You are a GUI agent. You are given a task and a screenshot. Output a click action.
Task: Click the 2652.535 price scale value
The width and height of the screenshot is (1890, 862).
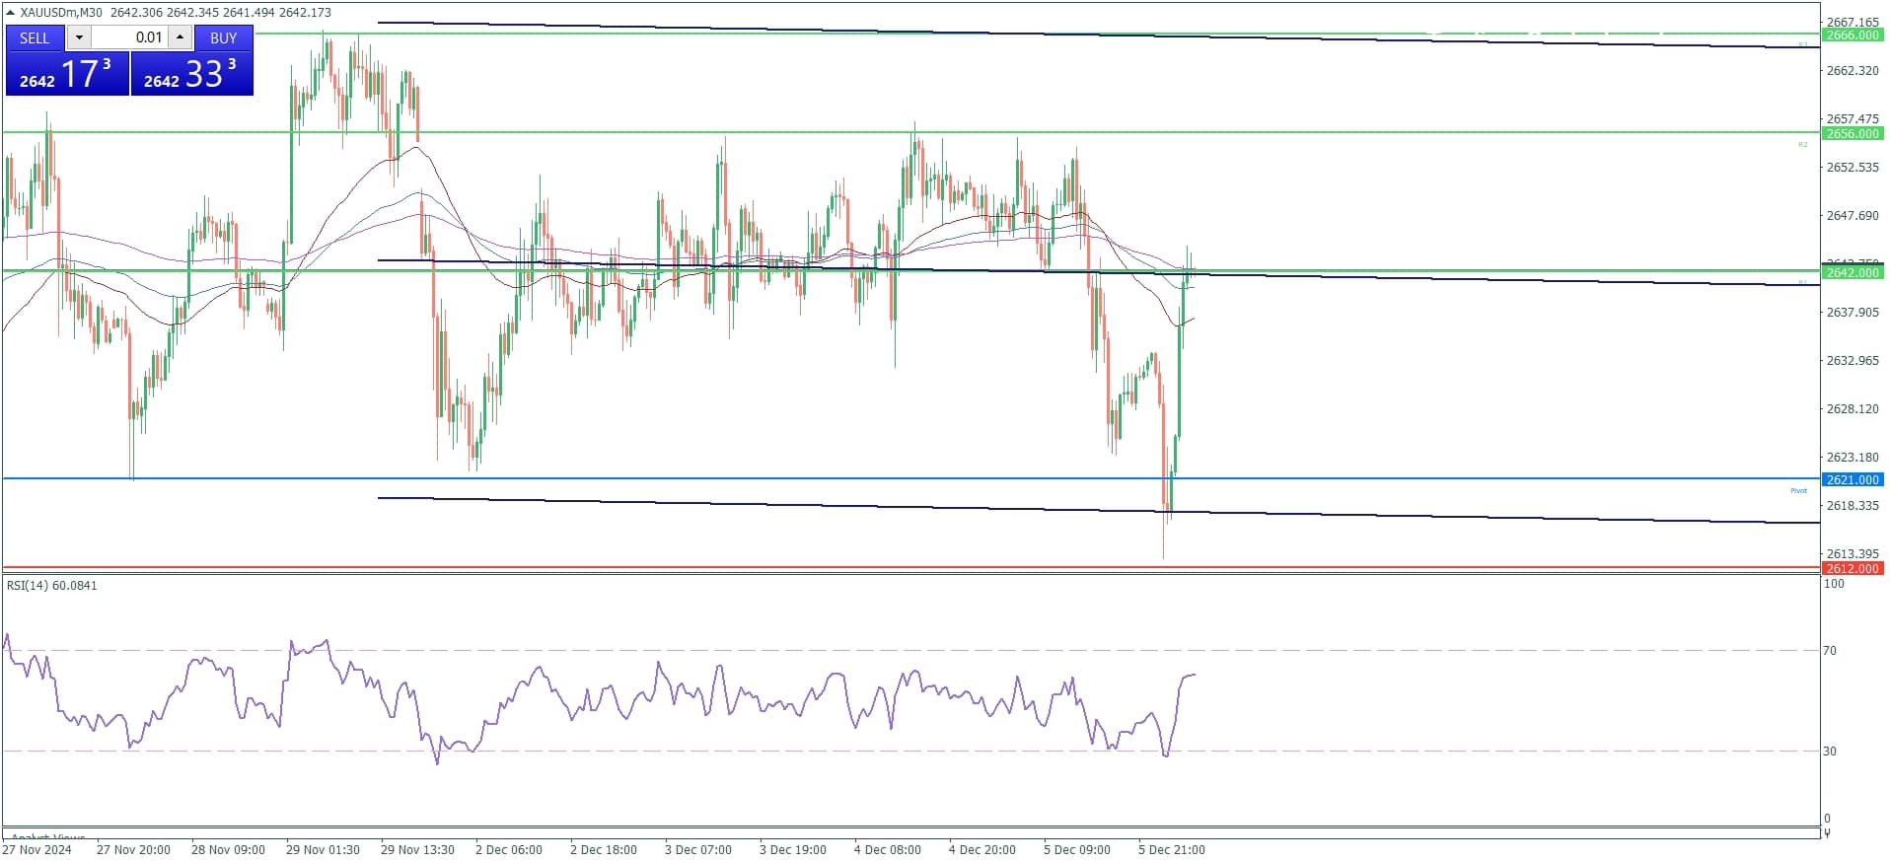coord(1853,168)
